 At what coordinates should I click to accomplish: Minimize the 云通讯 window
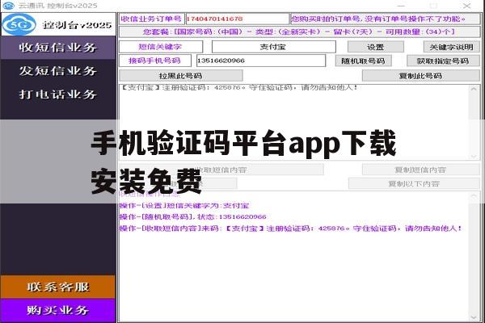click(x=401, y=6)
